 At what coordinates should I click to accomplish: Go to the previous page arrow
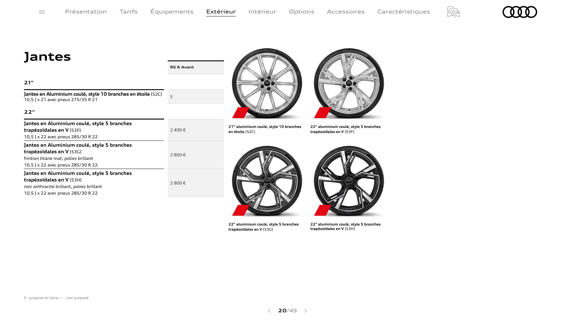[x=269, y=311]
